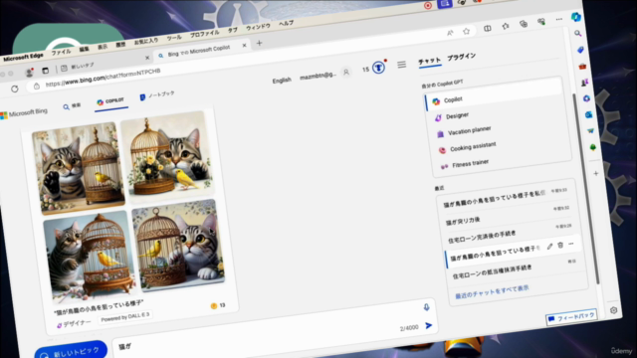Open Edge settings and more ellipsis
This screenshot has height=358, width=637.
tap(559, 19)
